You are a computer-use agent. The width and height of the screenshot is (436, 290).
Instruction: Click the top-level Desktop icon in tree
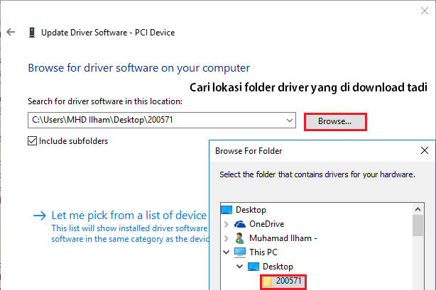click(227, 210)
